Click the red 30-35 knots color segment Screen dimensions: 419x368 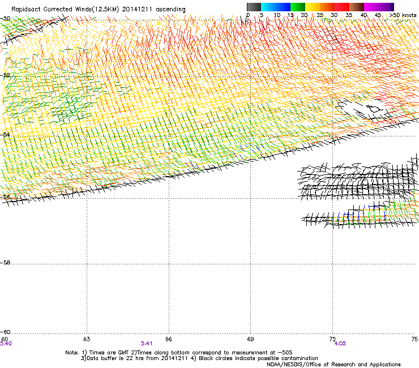[x=342, y=7]
